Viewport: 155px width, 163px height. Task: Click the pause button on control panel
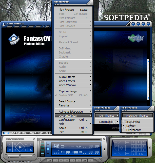pos(15,150)
